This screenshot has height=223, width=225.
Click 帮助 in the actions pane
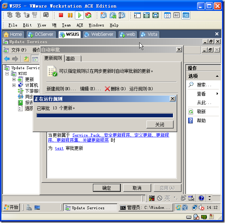pyautogui.click(x=201, y=121)
